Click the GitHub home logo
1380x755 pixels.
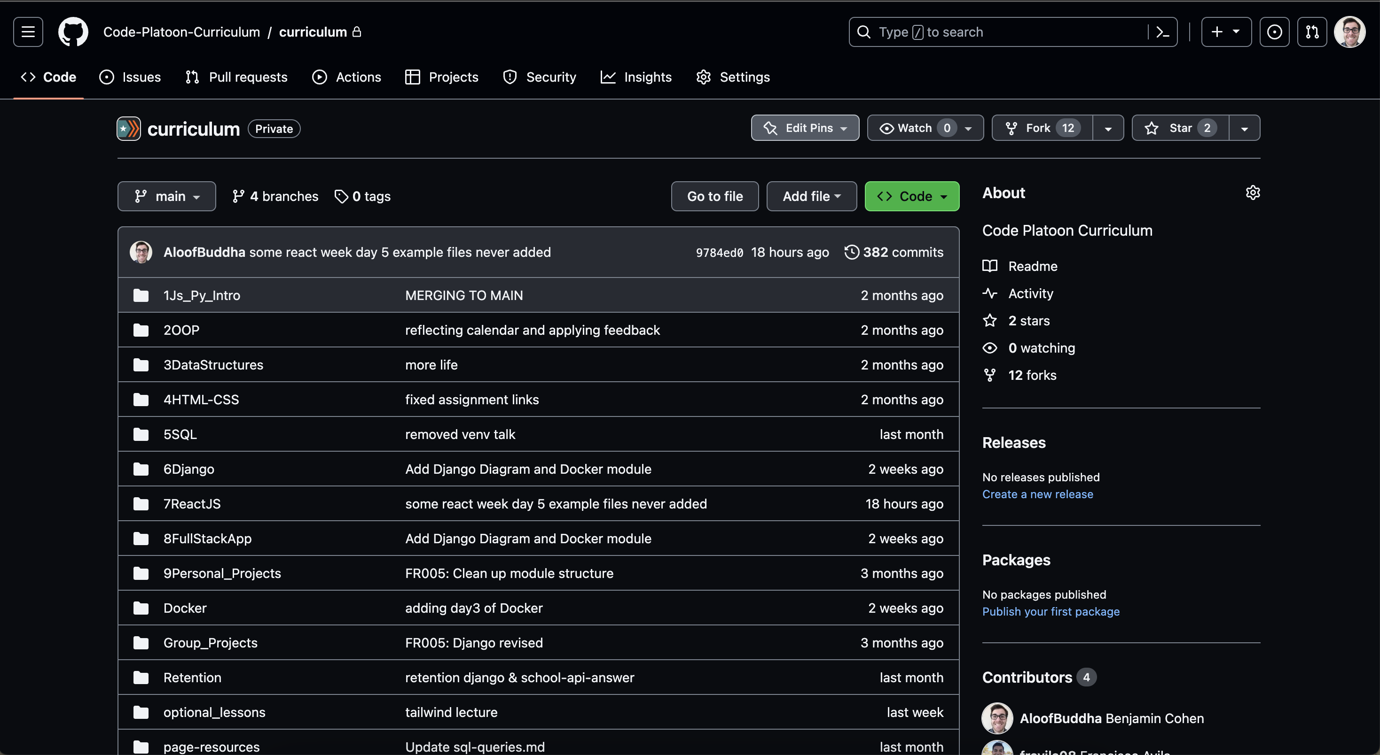[x=73, y=31]
